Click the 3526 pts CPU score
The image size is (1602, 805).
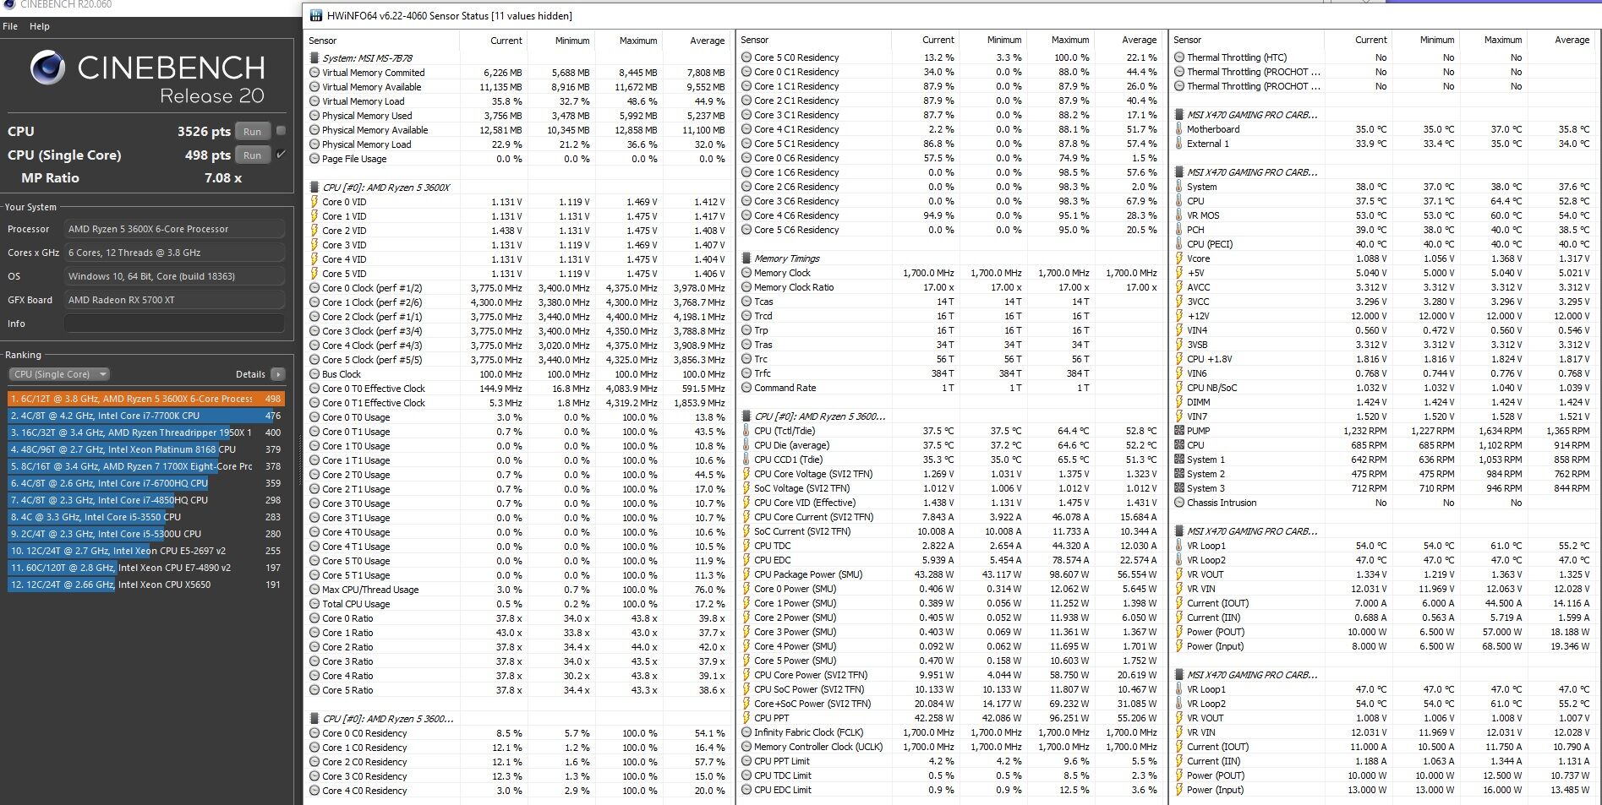204,132
